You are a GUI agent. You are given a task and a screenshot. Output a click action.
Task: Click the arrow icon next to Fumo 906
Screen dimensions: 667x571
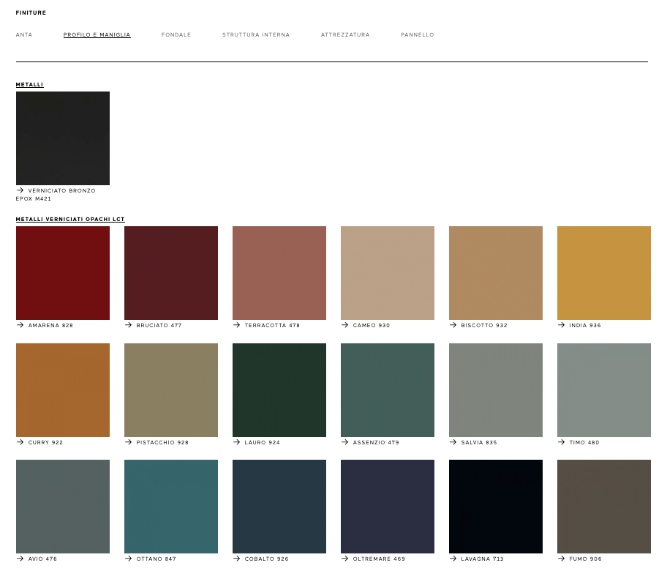(x=561, y=559)
